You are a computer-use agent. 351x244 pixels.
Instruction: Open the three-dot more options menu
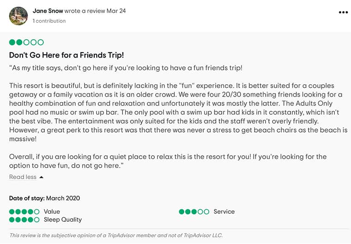(x=343, y=12)
